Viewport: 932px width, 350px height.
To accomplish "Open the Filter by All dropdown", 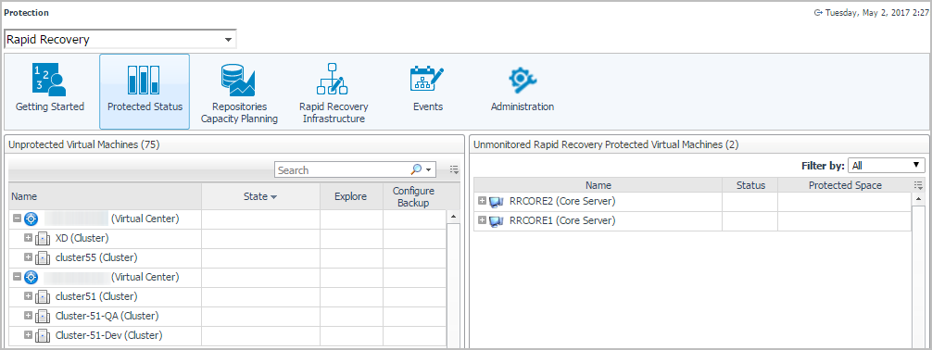I will point(887,165).
